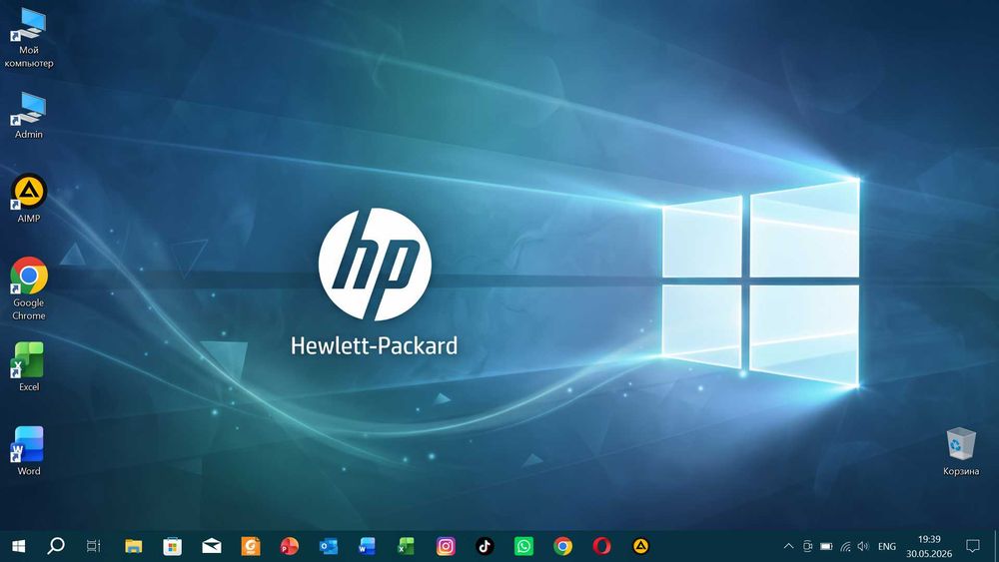Image resolution: width=999 pixels, height=562 pixels.
Task: Click the Meet Now tray icon
Action: point(807,546)
